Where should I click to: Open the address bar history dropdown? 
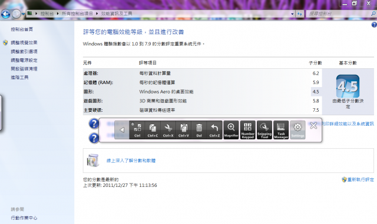pos(292,14)
